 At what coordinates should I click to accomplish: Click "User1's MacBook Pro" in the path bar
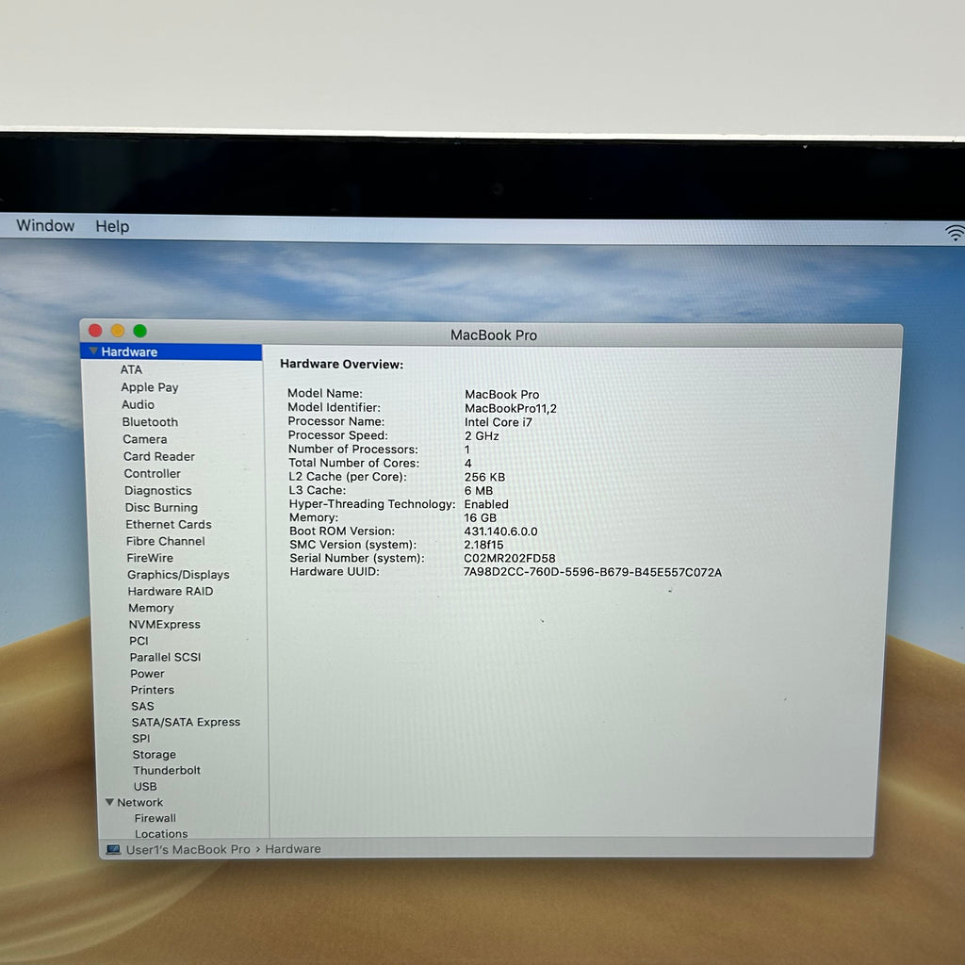[188, 849]
